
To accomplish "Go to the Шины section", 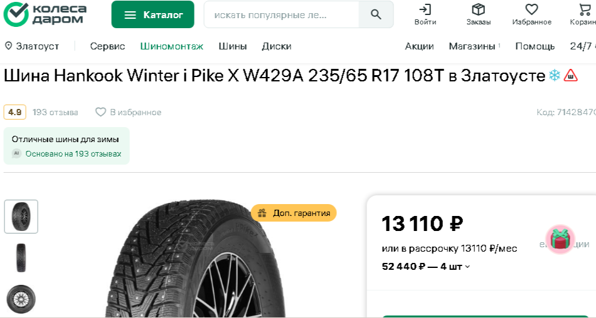I will tap(233, 46).
